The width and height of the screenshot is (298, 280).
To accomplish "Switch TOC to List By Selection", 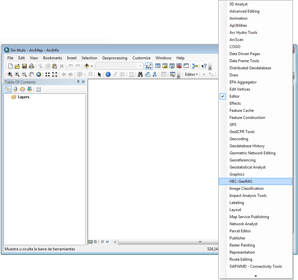I will click(x=30, y=89).
